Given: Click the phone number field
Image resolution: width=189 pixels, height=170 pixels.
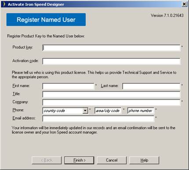Looking at the screenshot, I should click(141, 111).
